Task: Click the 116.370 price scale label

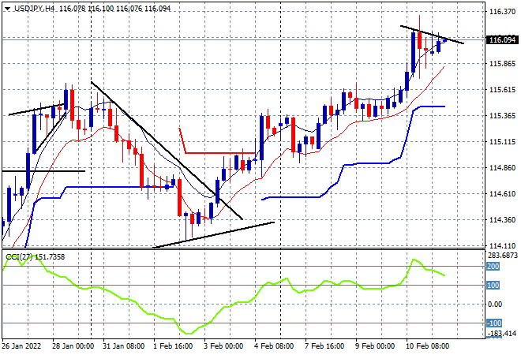Action: pos(502,12)
